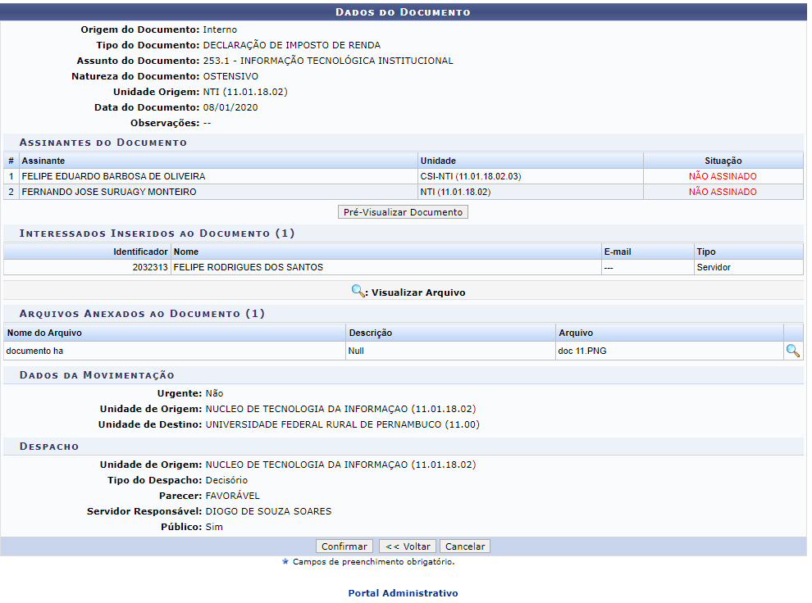Click subject 253.1 - INFORMAÇÃO TECNOLÓGICA INSTITUCIONAL

328,61
